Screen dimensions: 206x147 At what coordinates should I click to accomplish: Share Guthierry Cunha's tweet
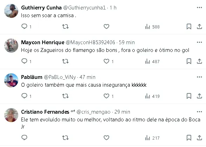point(199,27)
